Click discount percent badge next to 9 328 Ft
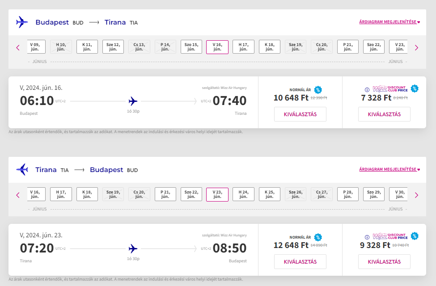The width and height of the screenshot is (436, 286). [x=415, y=236]
